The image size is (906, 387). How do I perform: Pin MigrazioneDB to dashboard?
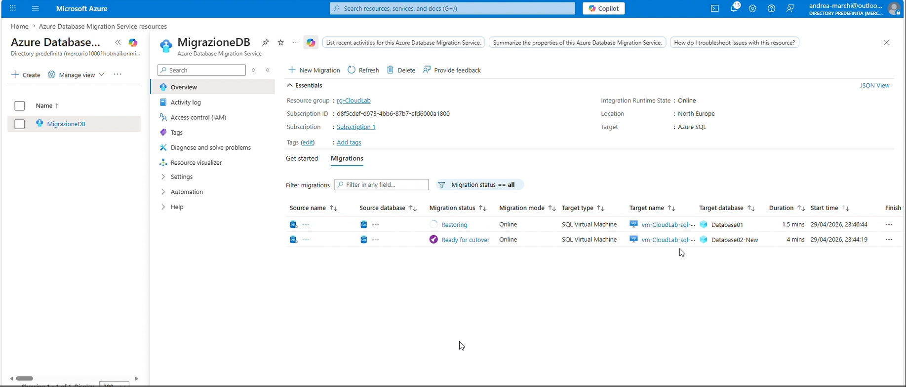tap(266, 42)
